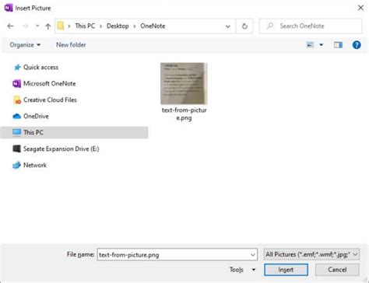Screen dimensions: 369x283
Task: Click the OneDrive cloud icon
Action: pos(16,117)
